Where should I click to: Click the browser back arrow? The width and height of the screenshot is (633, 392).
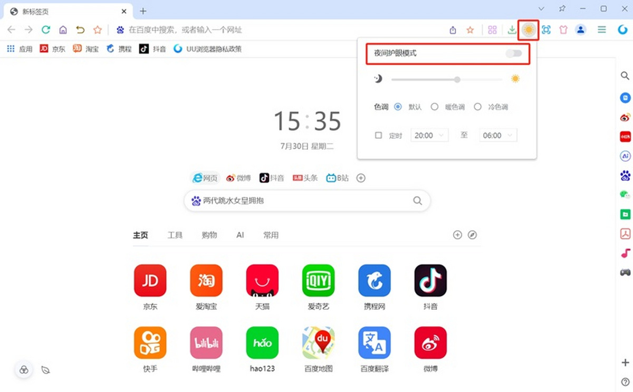point(11,30)
